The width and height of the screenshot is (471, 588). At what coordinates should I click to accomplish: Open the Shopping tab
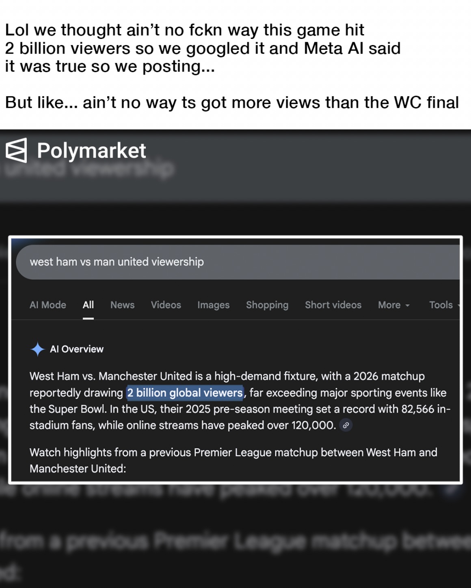coord(267,305)
